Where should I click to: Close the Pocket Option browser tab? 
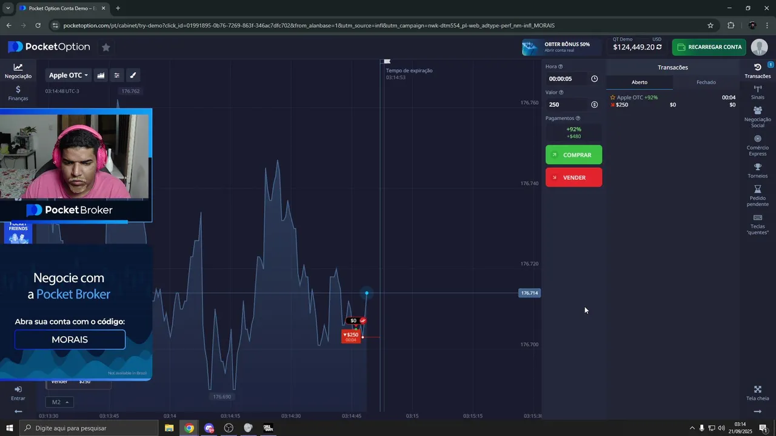pyautogui.click(x=104, y=8)
